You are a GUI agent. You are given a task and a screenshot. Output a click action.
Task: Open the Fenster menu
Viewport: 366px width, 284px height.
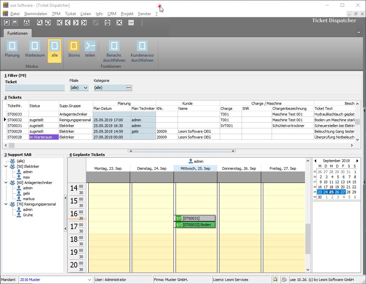pyautogui.click(x=145, y=14)
